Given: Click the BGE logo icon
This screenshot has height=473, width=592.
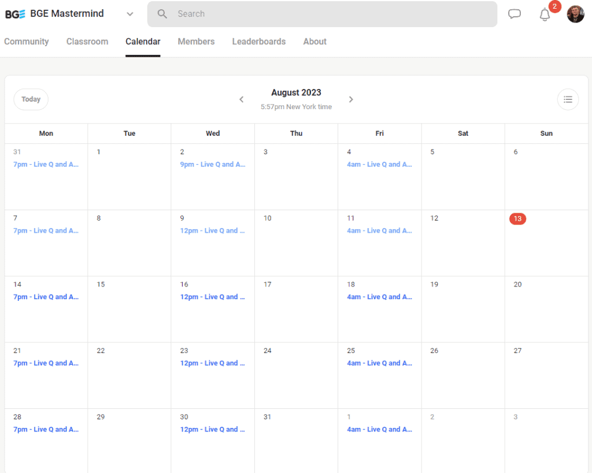Looking at the screenshot, I should click(15, 14).
